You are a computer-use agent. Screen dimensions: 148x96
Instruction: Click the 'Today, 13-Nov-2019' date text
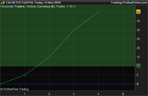47,3
